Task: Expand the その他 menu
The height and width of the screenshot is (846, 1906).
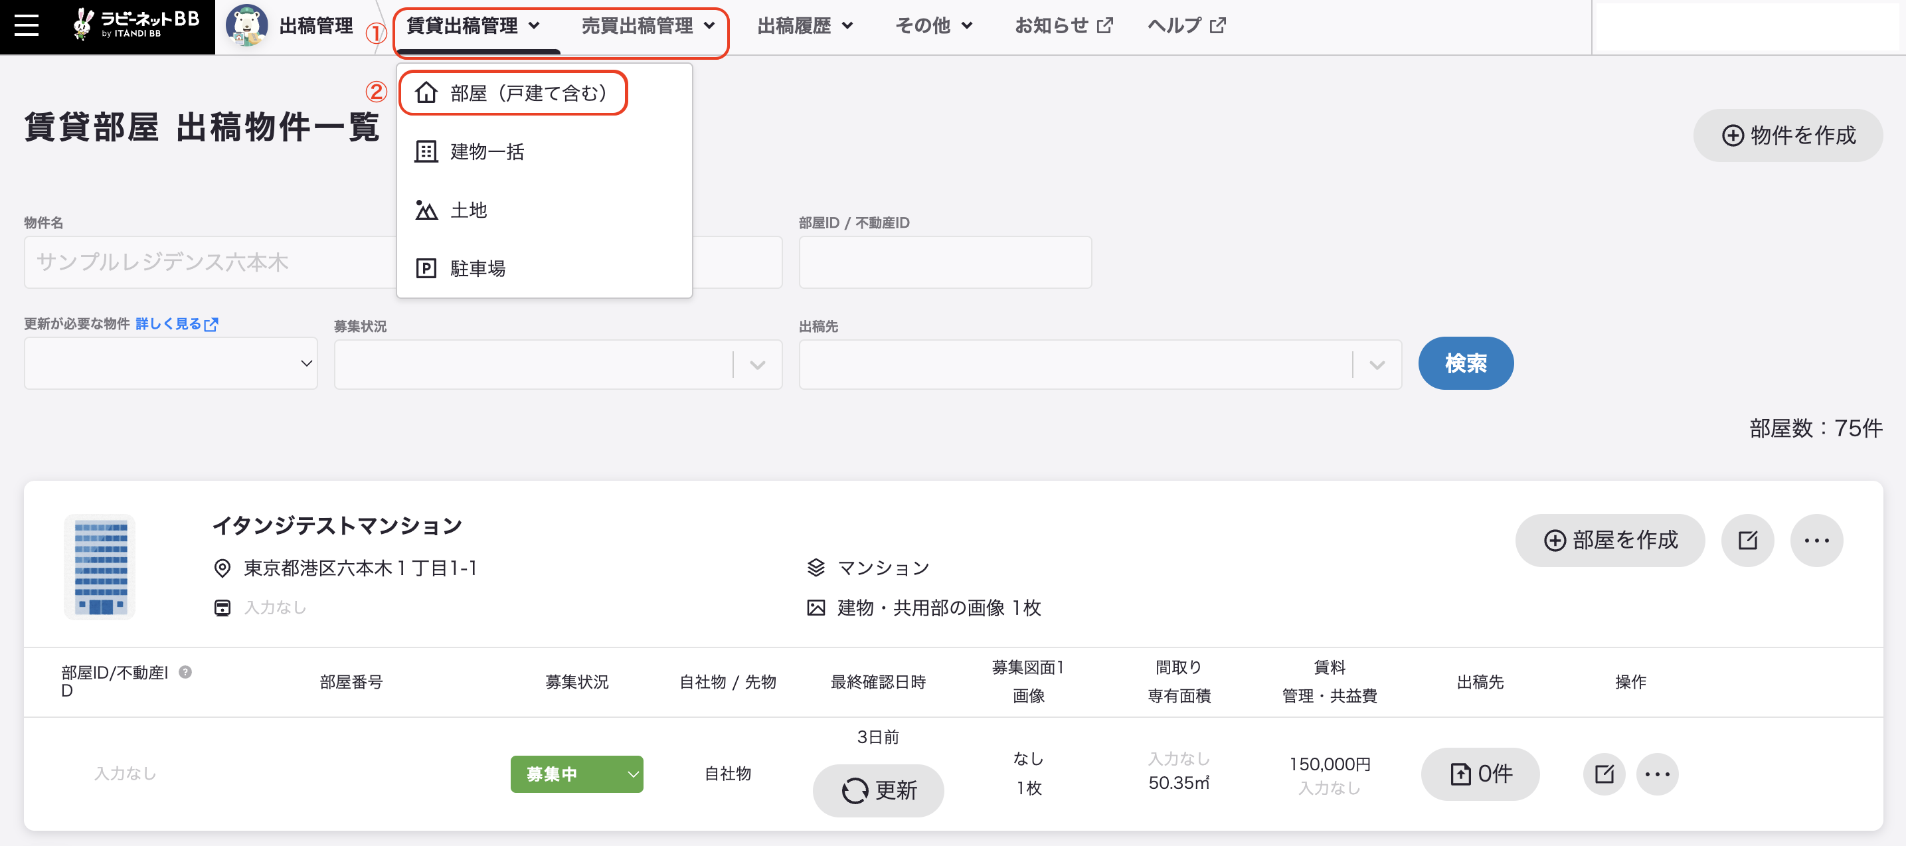Action: click(x=934, y=27)
